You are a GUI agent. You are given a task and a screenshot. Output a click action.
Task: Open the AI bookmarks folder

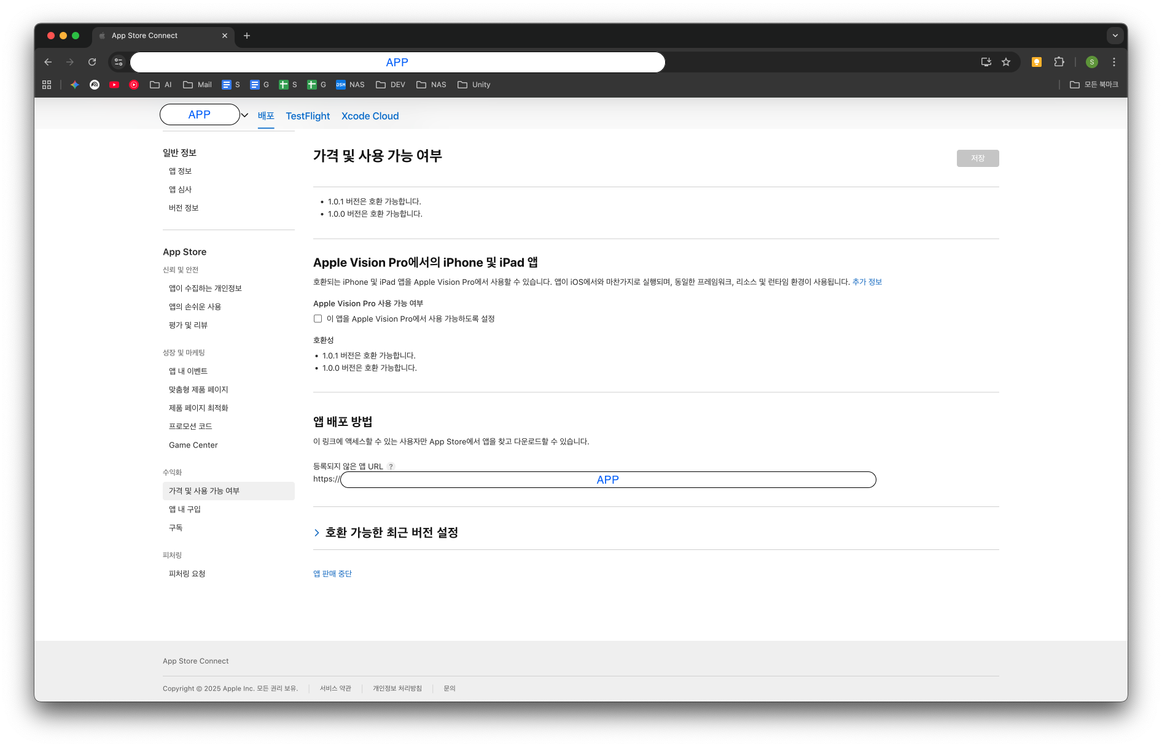[161, 85]
